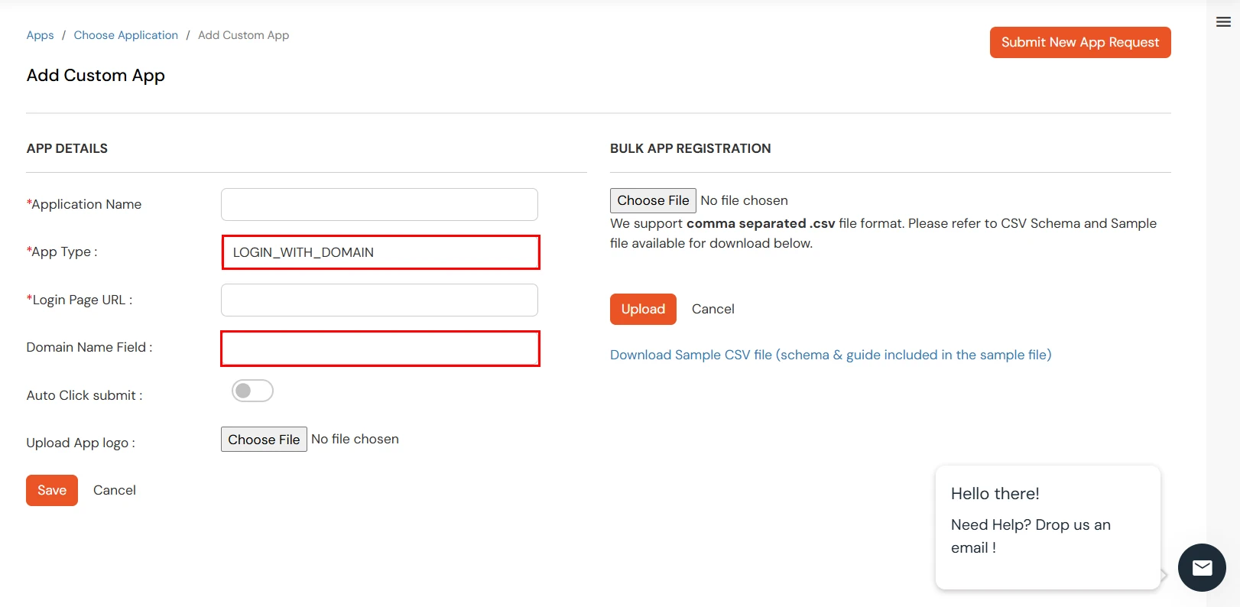Cancel the bulk app registration upload
Image resolution: width=1240 pixels, height=607 pixels.
pos(713,309)
